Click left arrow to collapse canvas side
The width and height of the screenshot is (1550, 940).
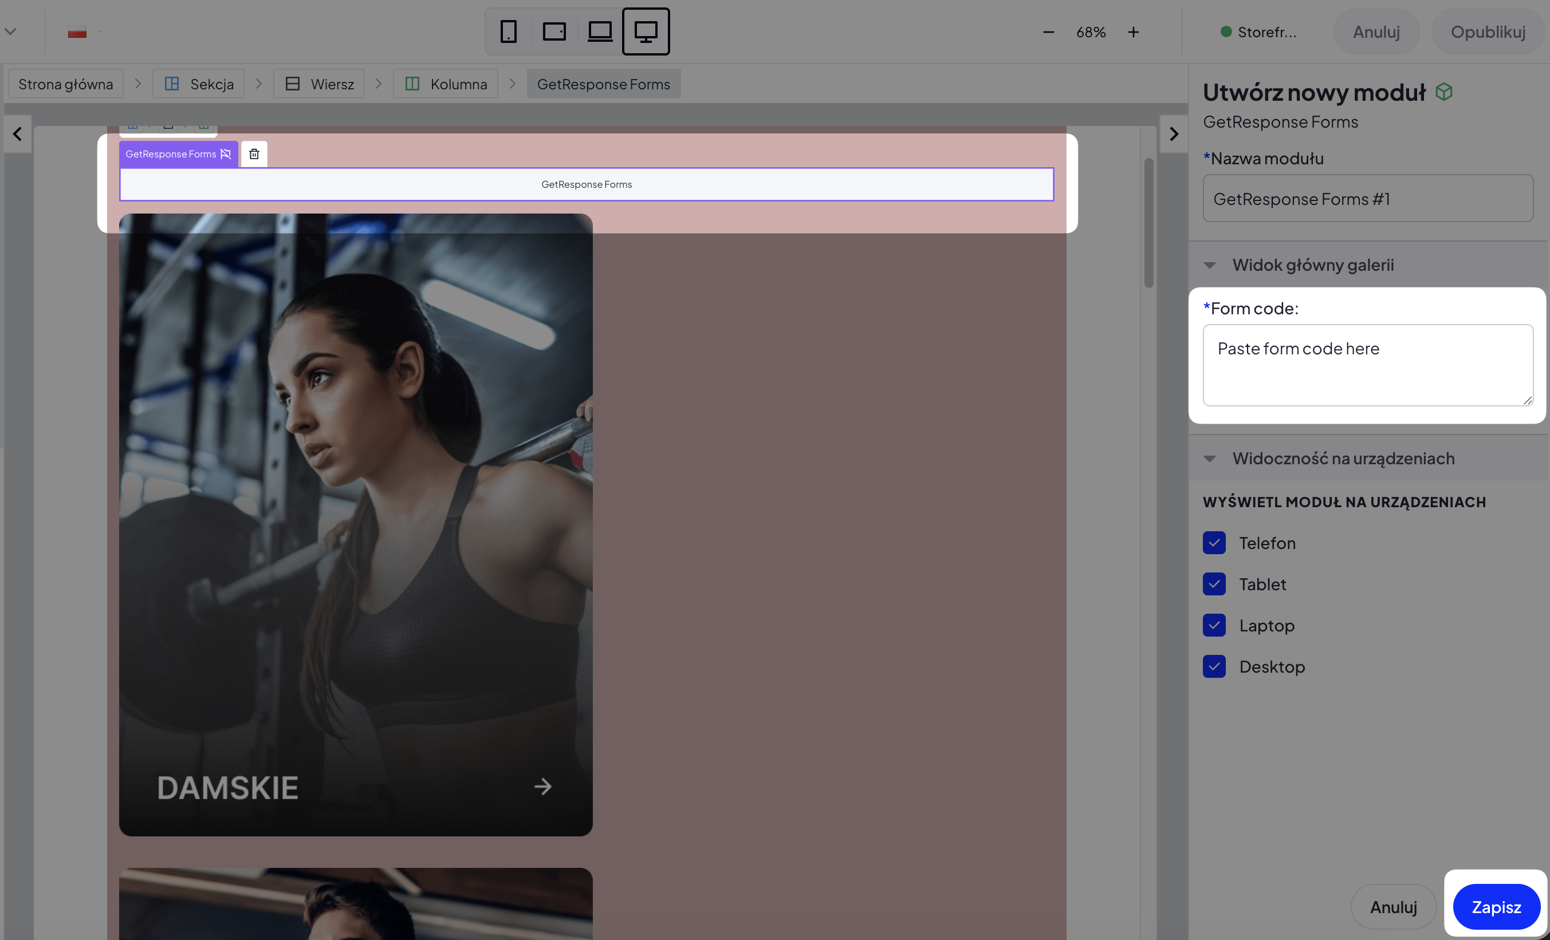point(18,134)
